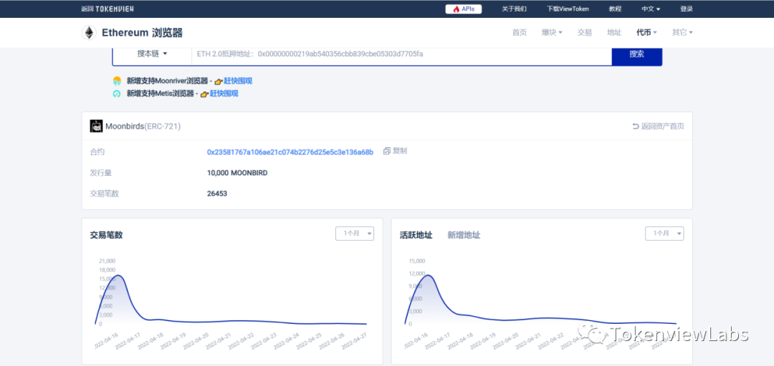Open 1个月 dropdown on 交易笔数 chart
This screenshot has width=774, height=366.
pyautogui.click(x=355, y=234)
